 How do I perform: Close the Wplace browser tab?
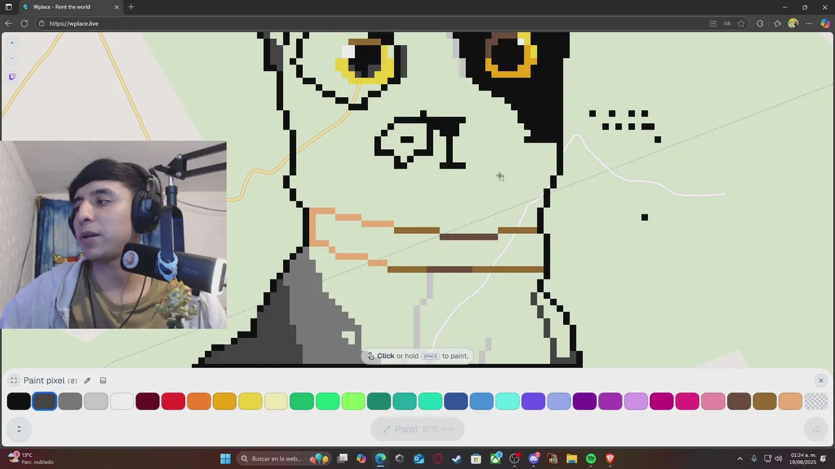click(x=117, y=7)
